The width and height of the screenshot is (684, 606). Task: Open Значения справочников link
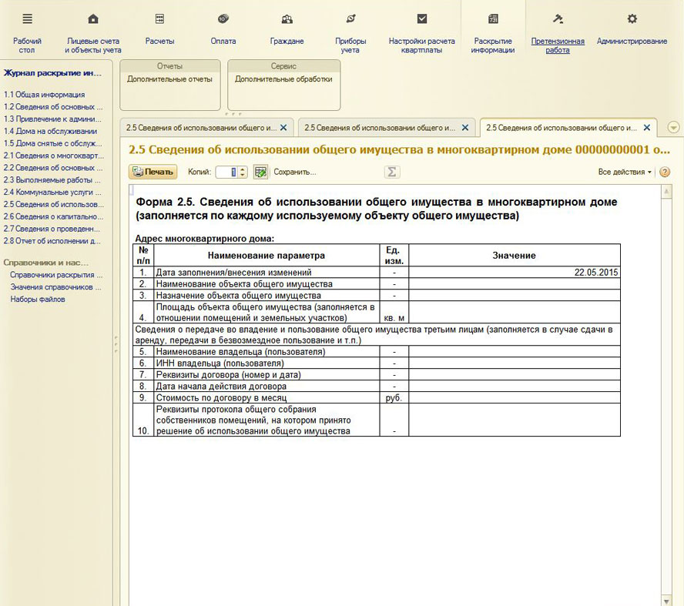coord(55,287)
